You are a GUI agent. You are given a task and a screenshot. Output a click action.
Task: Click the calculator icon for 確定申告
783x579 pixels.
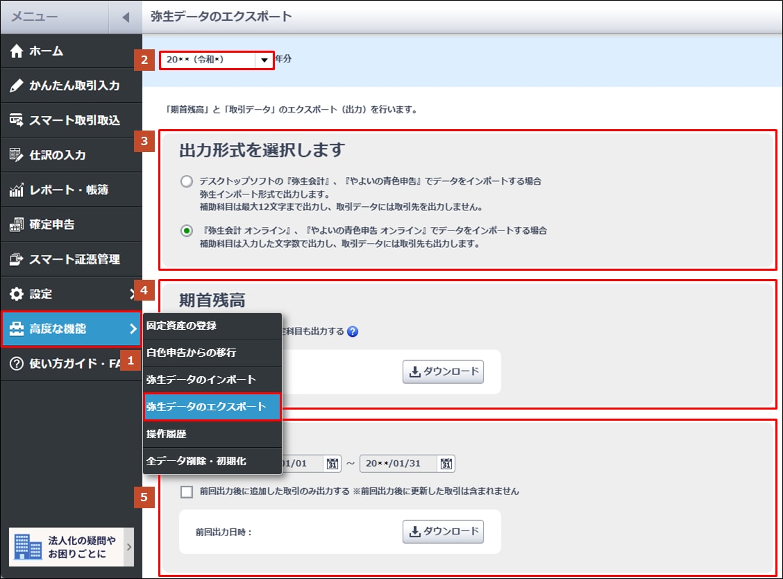pyautogui.click(x=17, y=224)
